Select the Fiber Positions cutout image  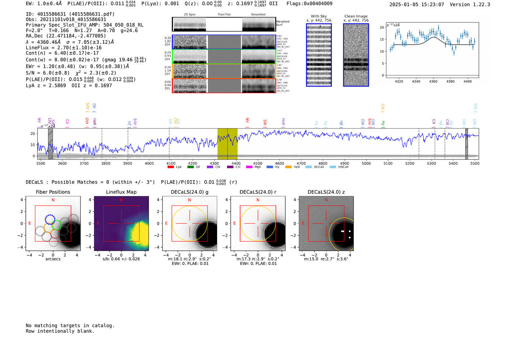pyautogui.click(x=53, y=224)
